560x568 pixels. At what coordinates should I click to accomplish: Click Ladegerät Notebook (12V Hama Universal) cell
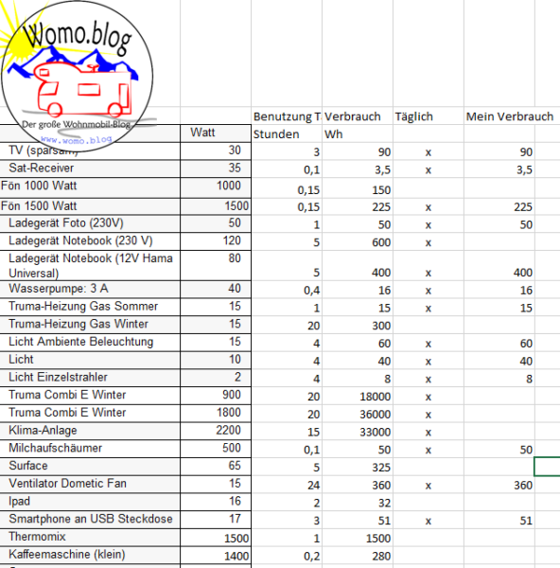coord(90,265)
